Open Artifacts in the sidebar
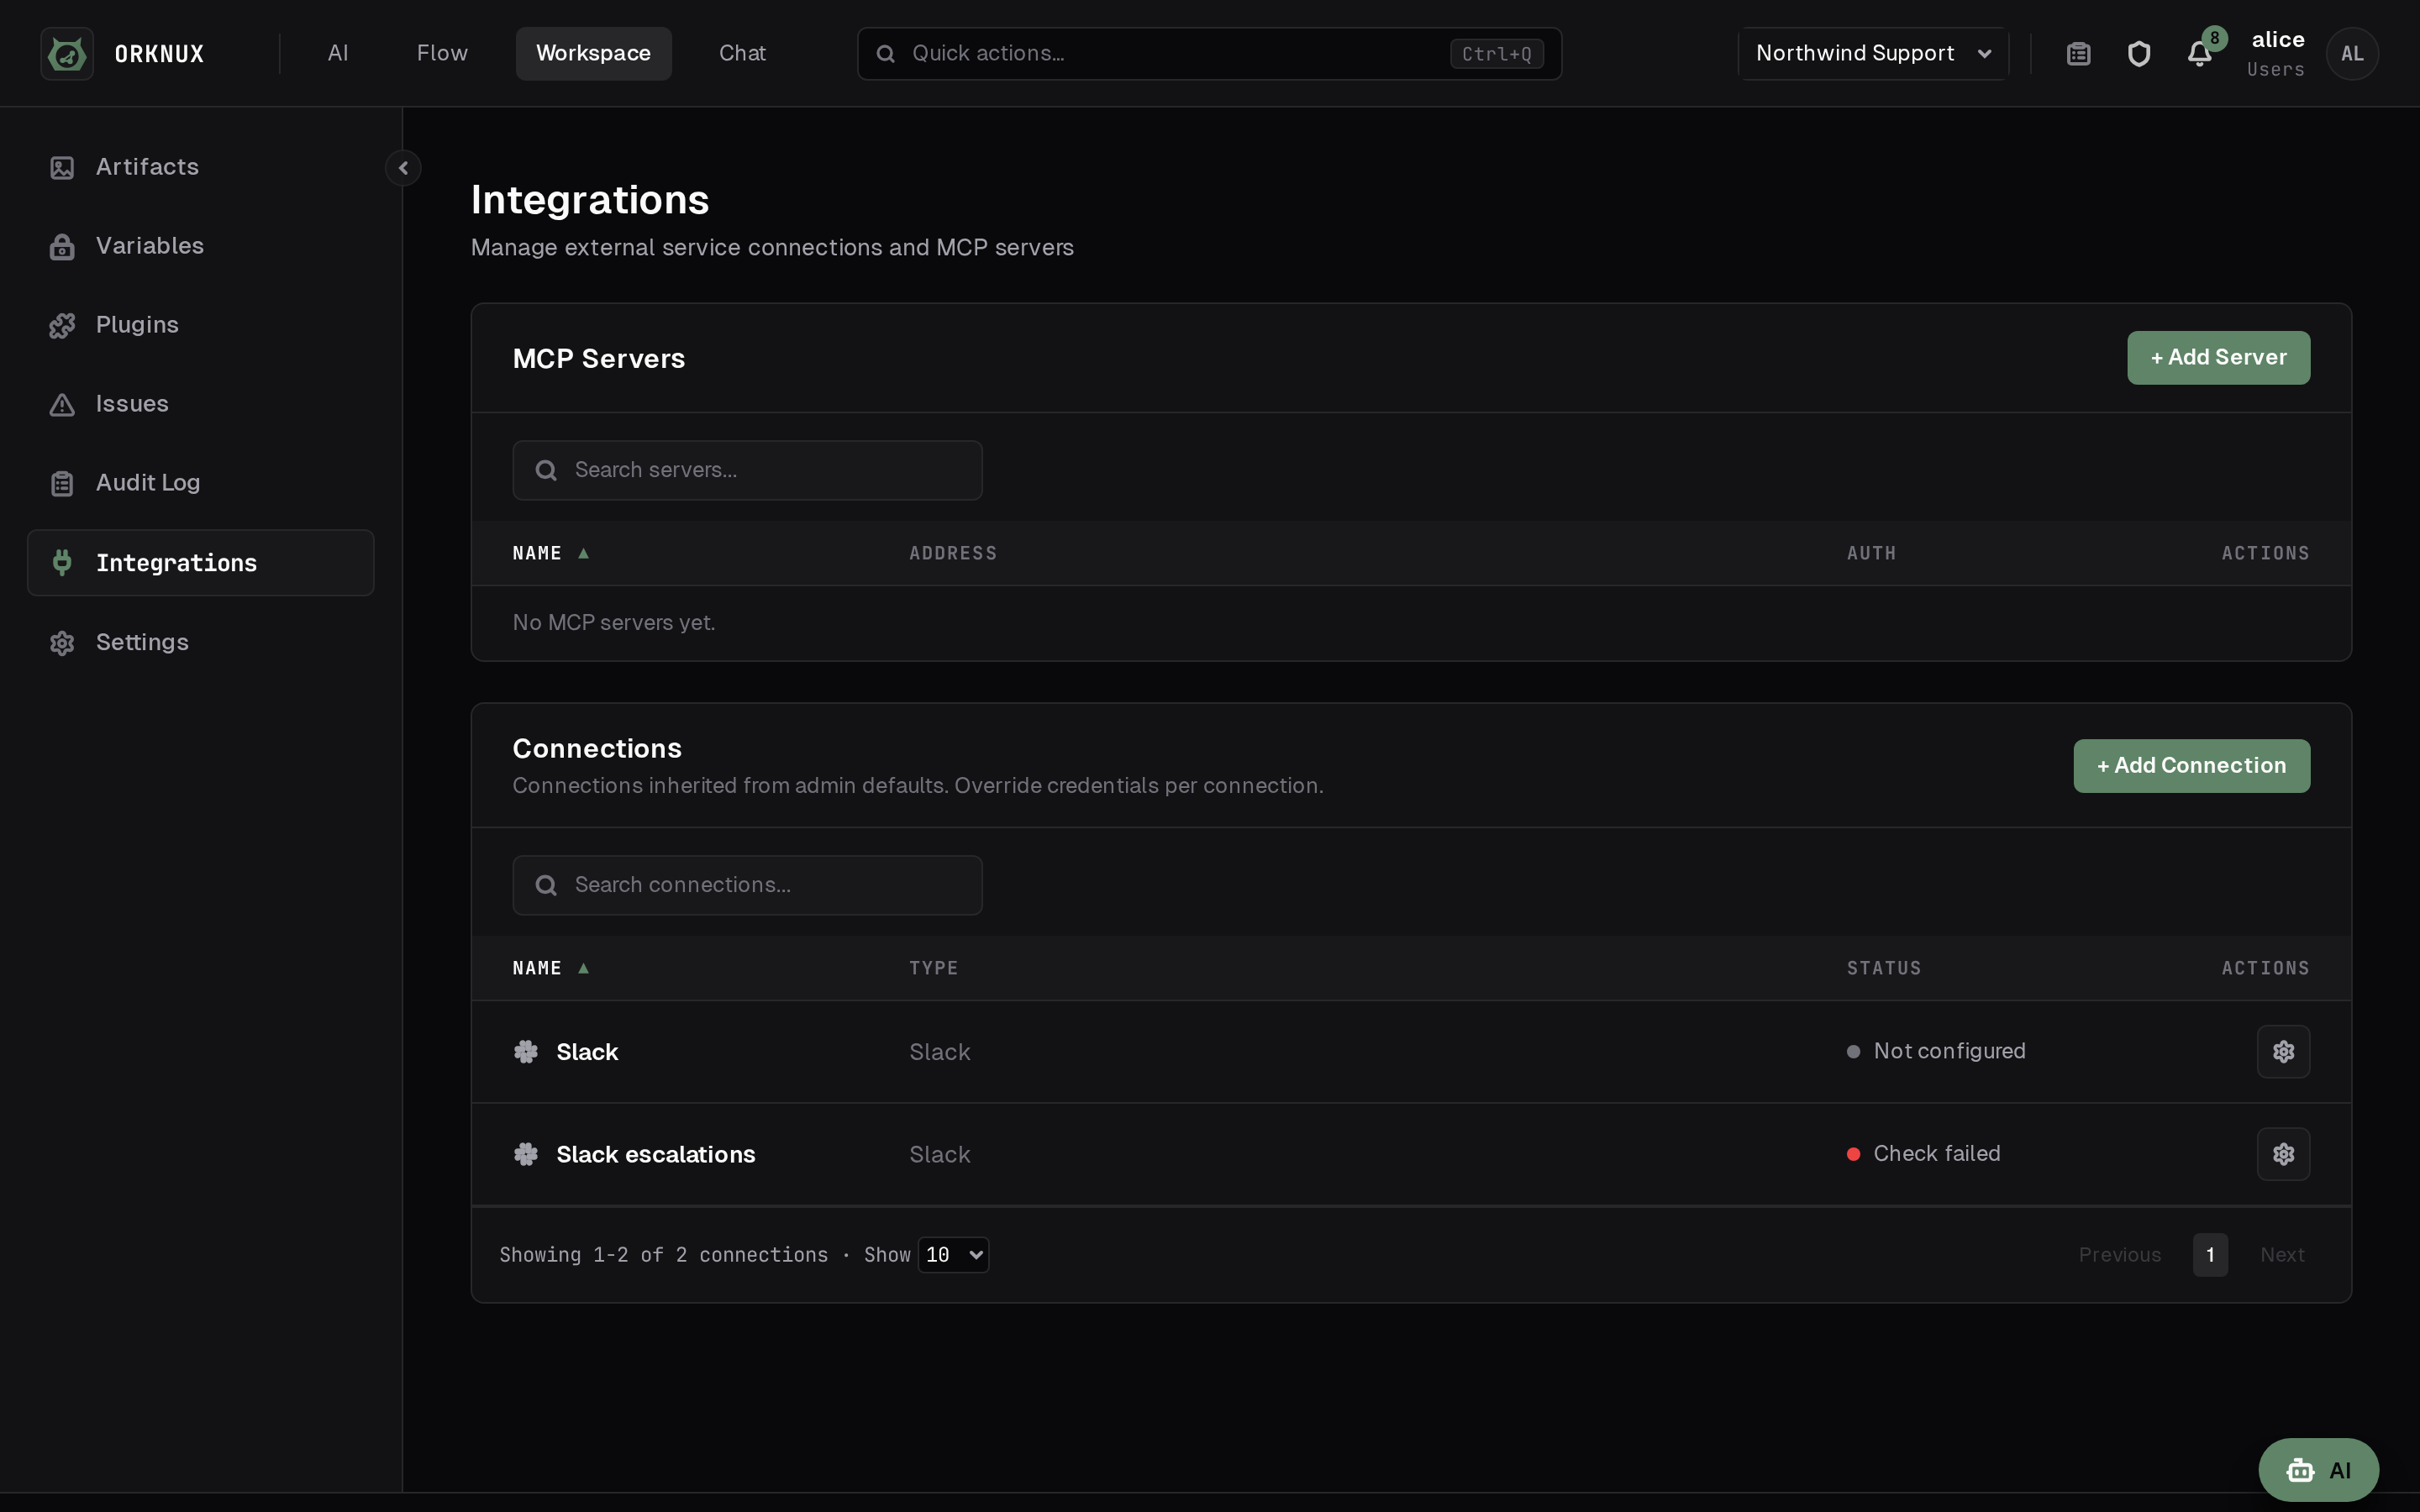 point(201,167)
